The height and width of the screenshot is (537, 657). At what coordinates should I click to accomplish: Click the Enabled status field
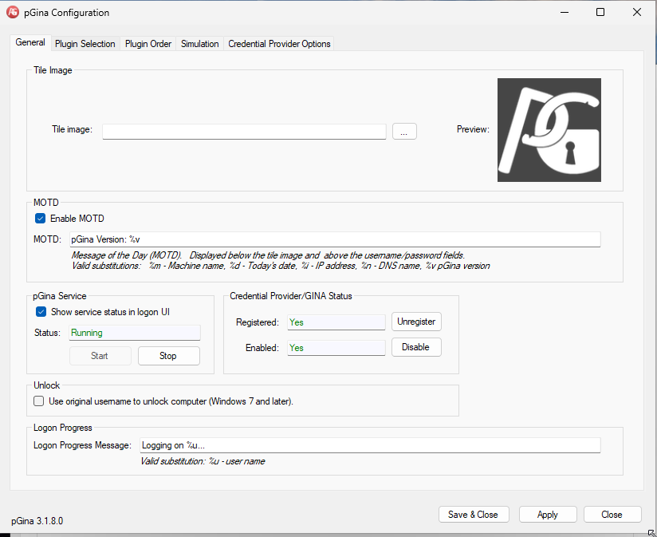click(336, 348)
